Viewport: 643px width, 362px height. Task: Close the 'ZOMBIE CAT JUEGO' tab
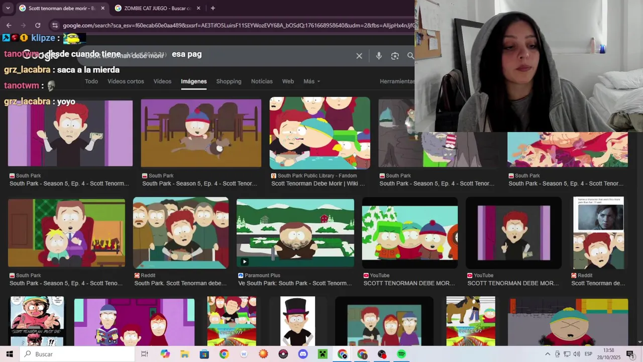coord(198,8)
